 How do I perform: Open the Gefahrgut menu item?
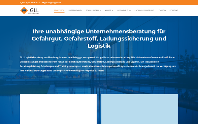[123, 11]
